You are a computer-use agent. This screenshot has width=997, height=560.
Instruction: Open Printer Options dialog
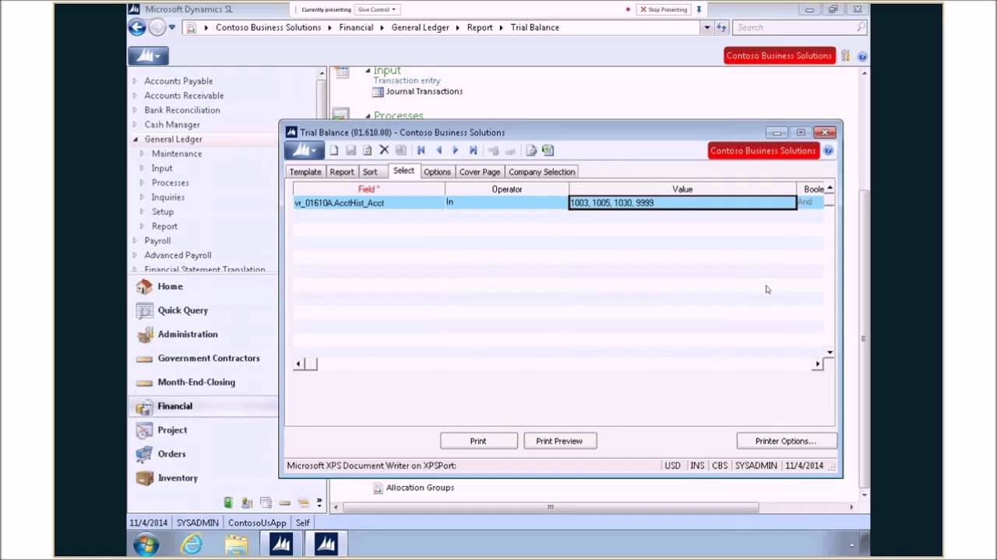click(786, 441)
